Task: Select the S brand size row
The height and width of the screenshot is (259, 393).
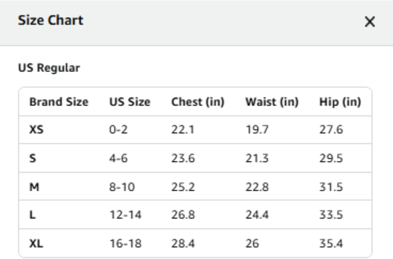Action: pos(195,158)
